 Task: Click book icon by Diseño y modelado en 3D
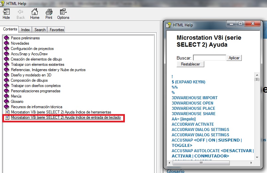tap(7, 75)
